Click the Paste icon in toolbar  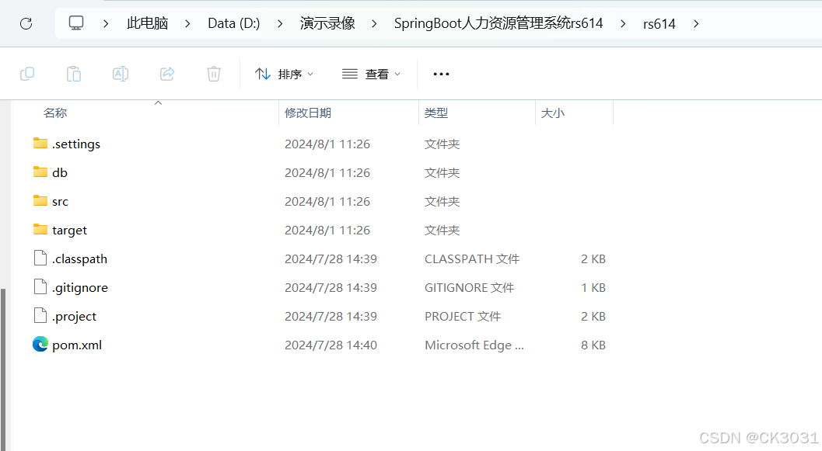[74, 74]
